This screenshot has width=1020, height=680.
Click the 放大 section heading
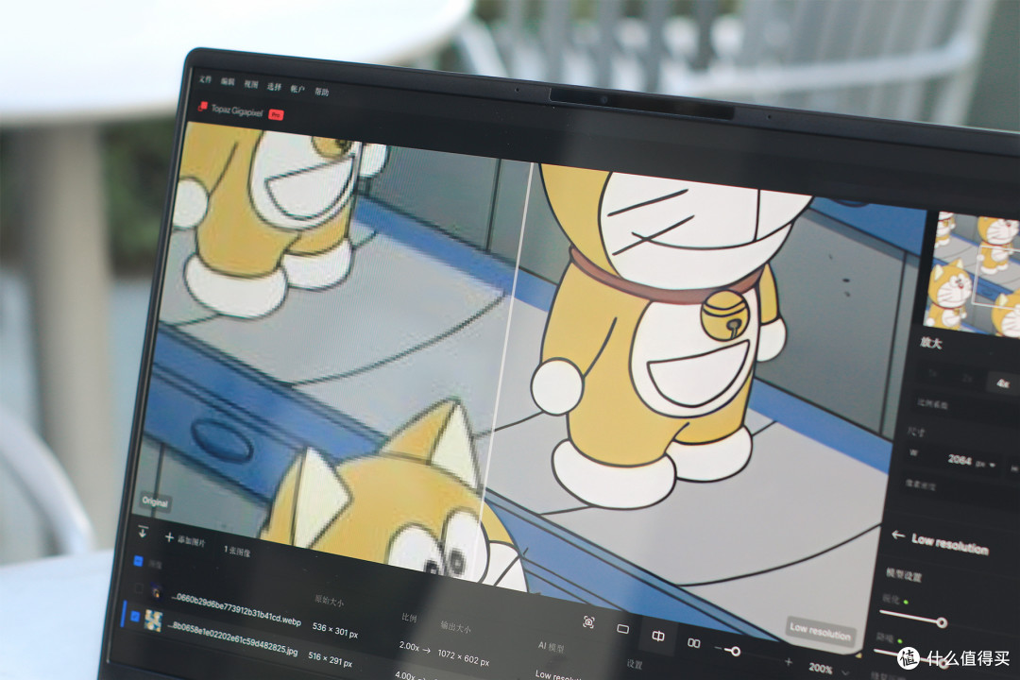[931, 342]
